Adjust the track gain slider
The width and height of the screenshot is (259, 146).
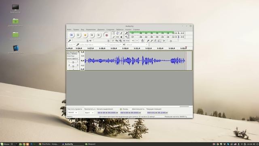[x=73, y=62]
